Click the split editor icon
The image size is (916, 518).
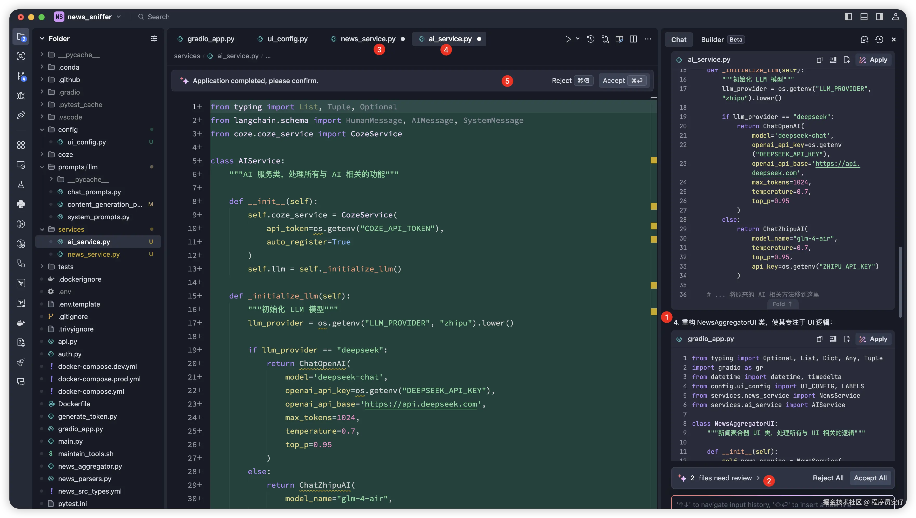tap(633, 39)
